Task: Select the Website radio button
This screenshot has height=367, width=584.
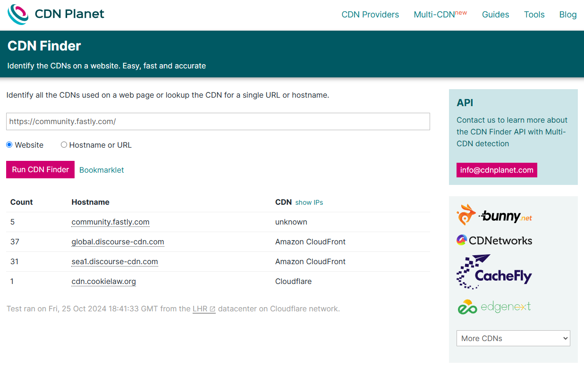Action: pyautogui.click(x=9, y=145)
